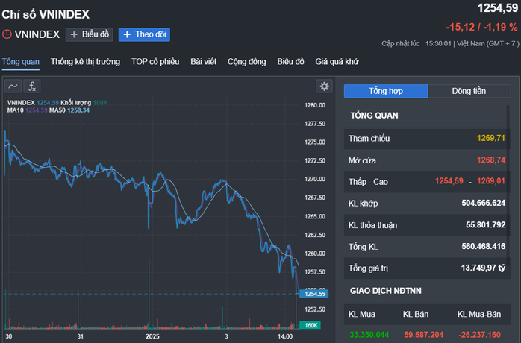Click Mở cửa value 1268,74
Image resolution: width=521 pixels, height=343 pixels.
[x=491, y=160]
